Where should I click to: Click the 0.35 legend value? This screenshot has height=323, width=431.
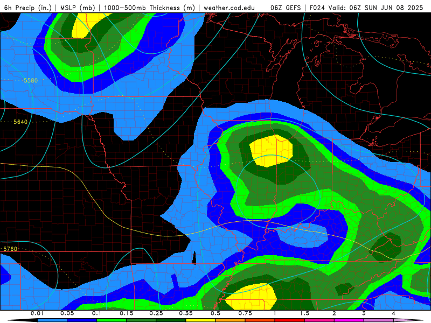[x=186, y=313]
